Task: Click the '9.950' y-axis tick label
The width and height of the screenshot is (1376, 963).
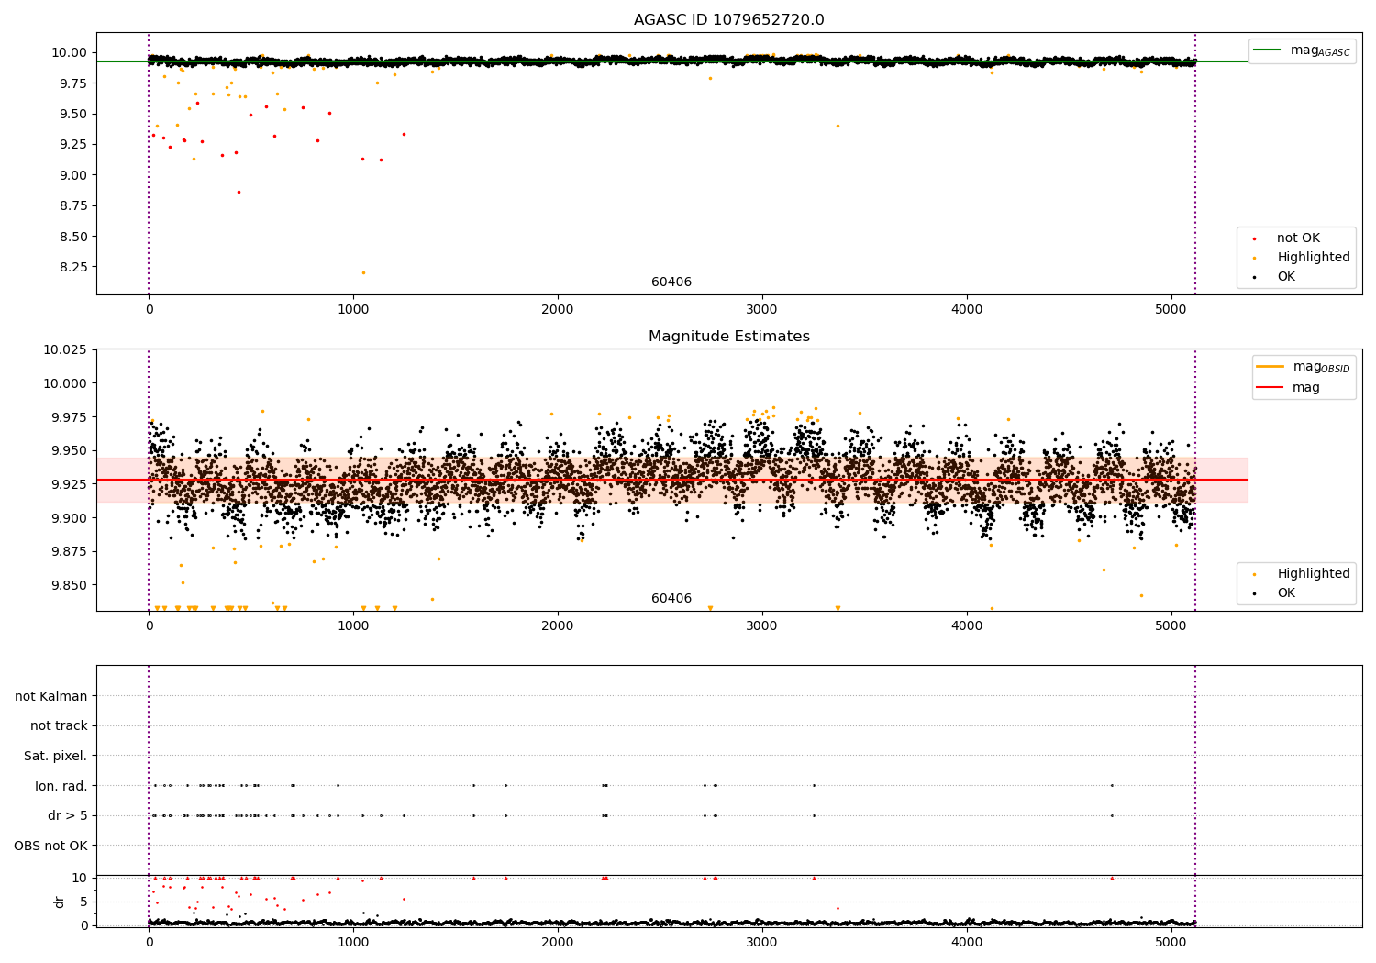Action: coord(70,451)
